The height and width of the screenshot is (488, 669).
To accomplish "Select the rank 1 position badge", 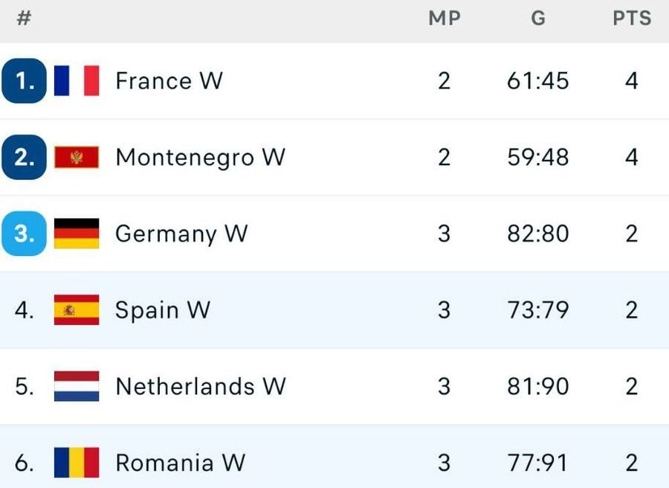I will click(x=24, y=80).
